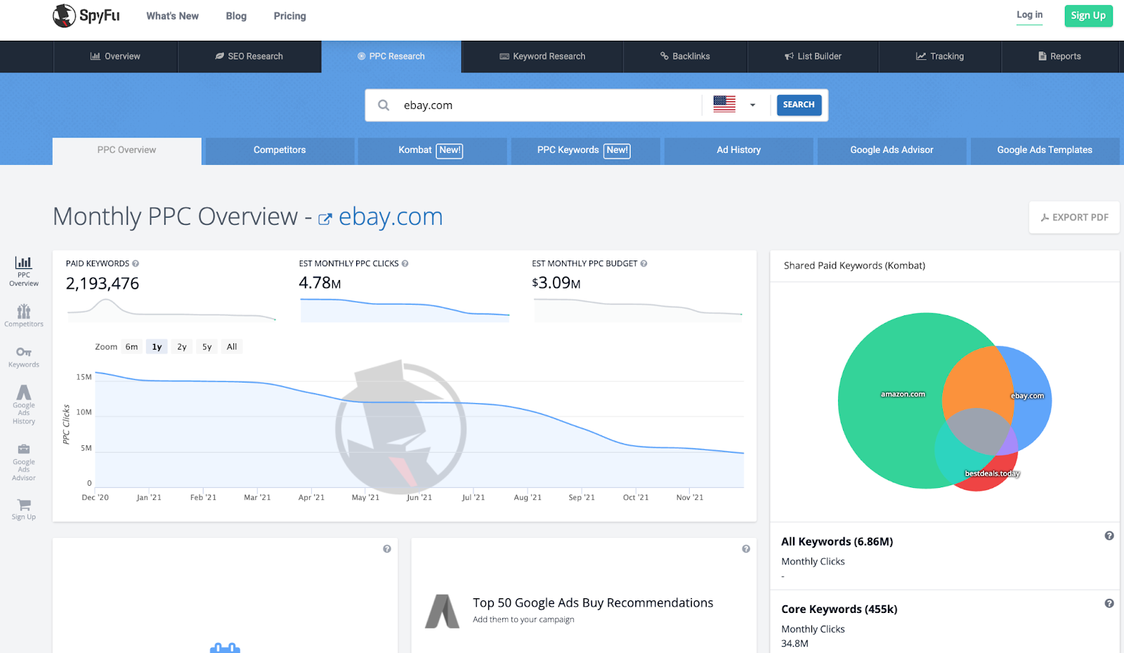Open the All Keywords question mark tooltip

coord(1110,535)
